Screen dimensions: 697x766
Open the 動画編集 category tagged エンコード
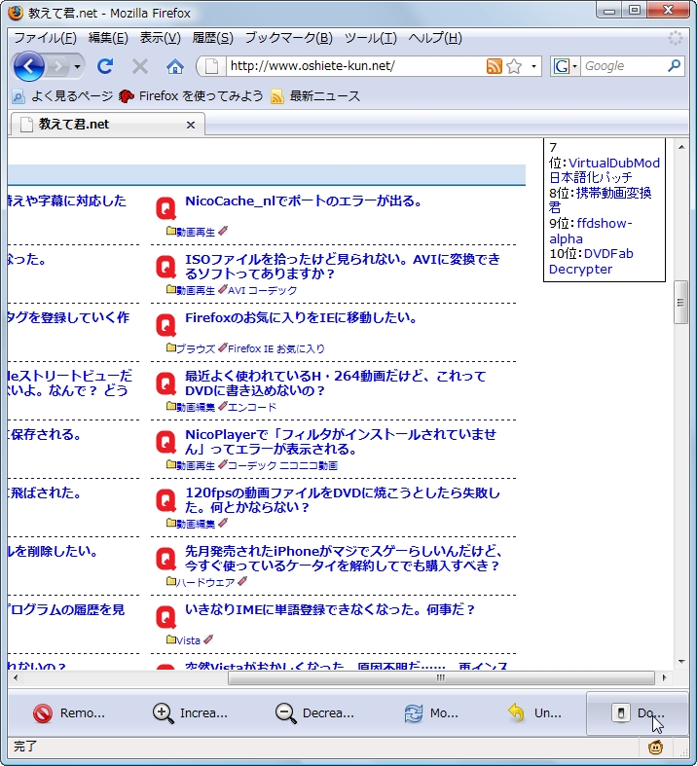coord(196,408)
